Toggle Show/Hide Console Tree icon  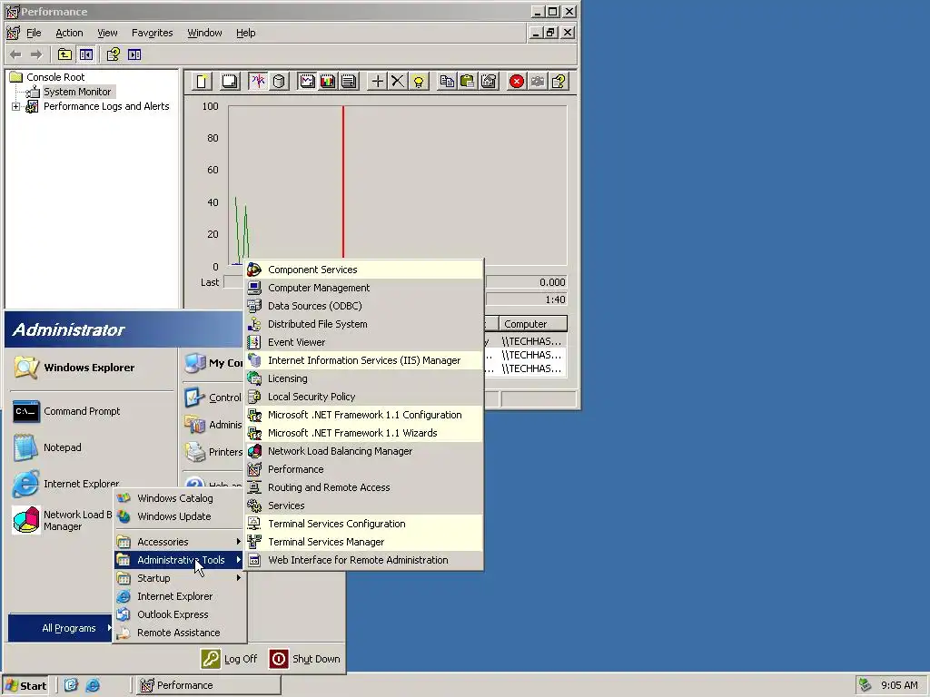(x=86, y=54)
